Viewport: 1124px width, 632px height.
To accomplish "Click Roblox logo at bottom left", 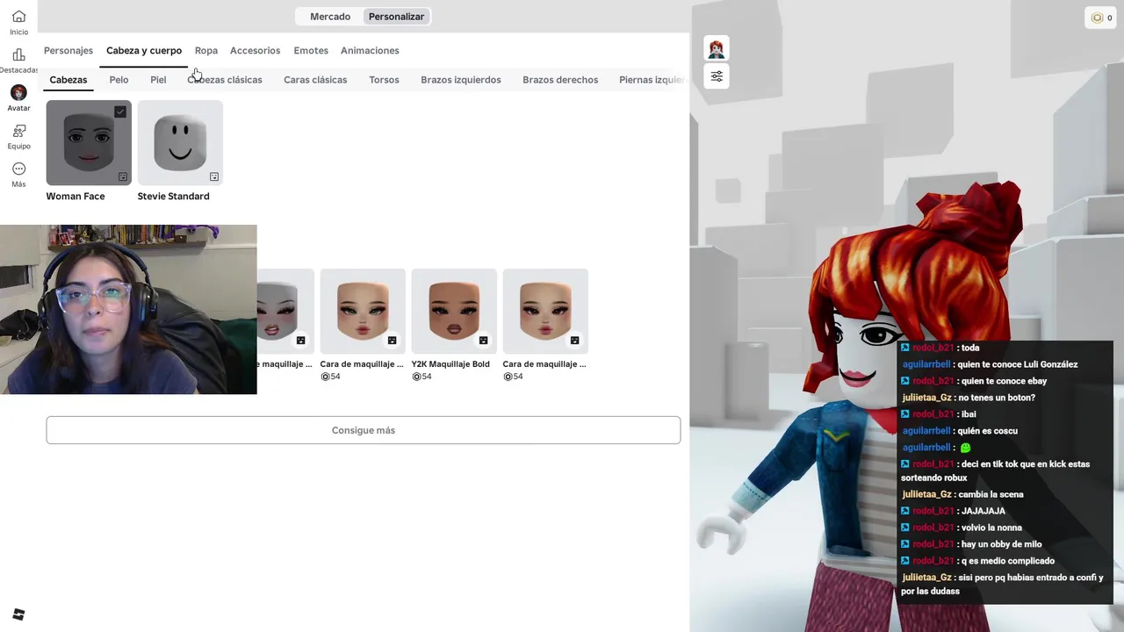I will (18, 614).
